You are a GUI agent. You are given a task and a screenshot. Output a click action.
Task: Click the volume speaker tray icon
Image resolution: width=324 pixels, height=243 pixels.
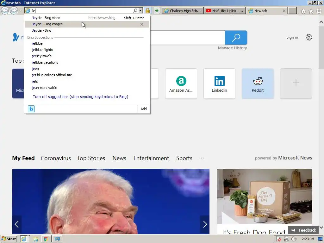(294, 239)
